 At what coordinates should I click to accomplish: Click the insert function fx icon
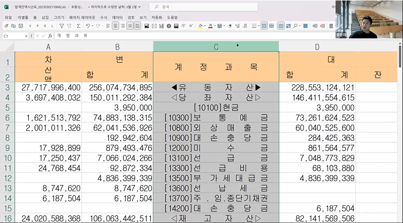tap(49, 36)
